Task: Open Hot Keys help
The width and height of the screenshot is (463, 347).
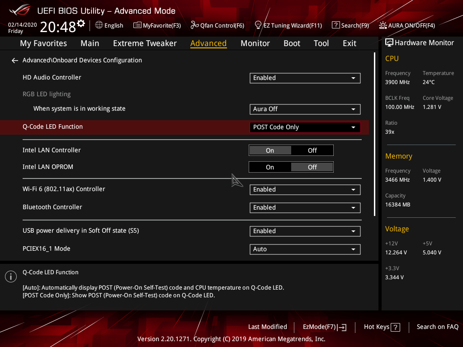Action: [x=382, y=327]
